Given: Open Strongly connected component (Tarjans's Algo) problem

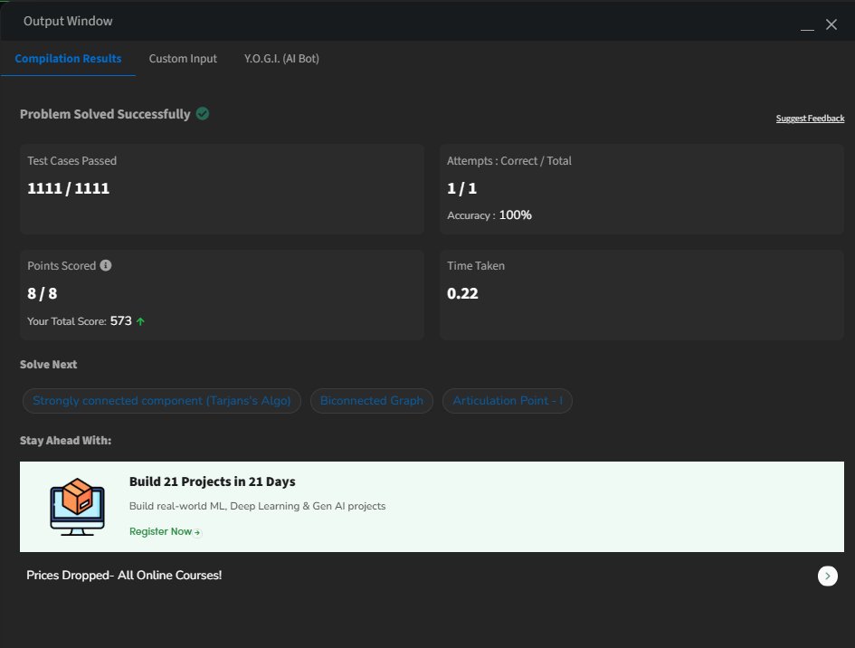Looking at the screenshot, I should (161, 401).
